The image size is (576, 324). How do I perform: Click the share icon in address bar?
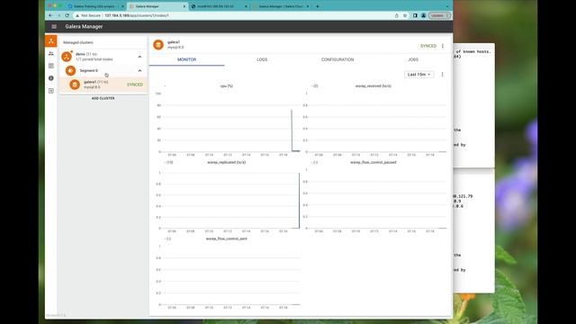pos(397,16)
